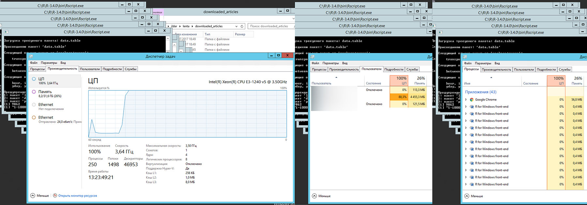Click sort arrow above Имя column
Image resolution: width=587 pixels, height=205 pixels.
pyautogui.click(x=491, y=77)
